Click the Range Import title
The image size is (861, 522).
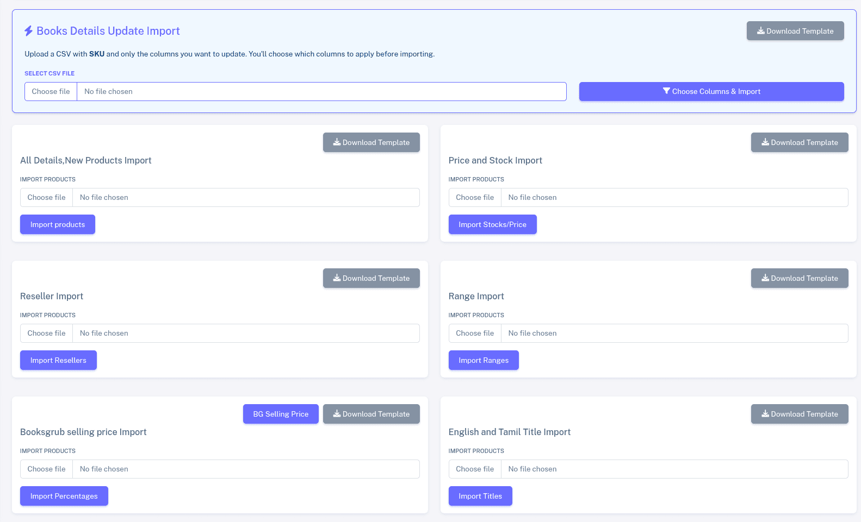pyautogui.click(x=476, y=296)
